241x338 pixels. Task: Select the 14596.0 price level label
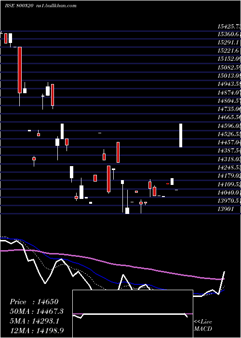[229, 126]
